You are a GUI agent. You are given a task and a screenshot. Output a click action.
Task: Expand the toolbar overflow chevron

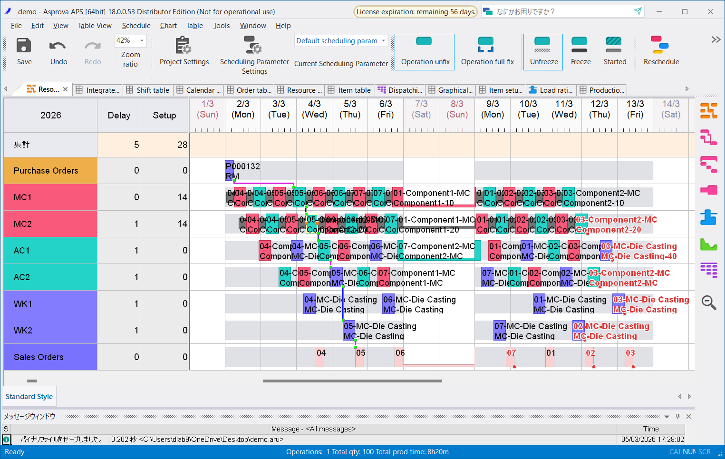715,39
